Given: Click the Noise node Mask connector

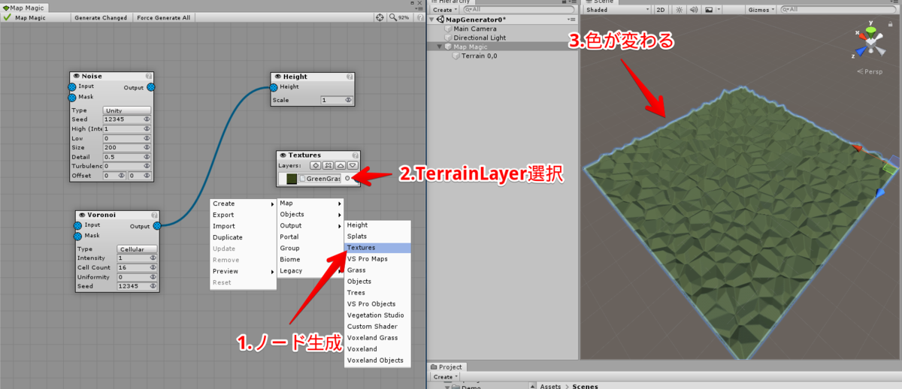Looking at the screenshot, I should 72,97.
